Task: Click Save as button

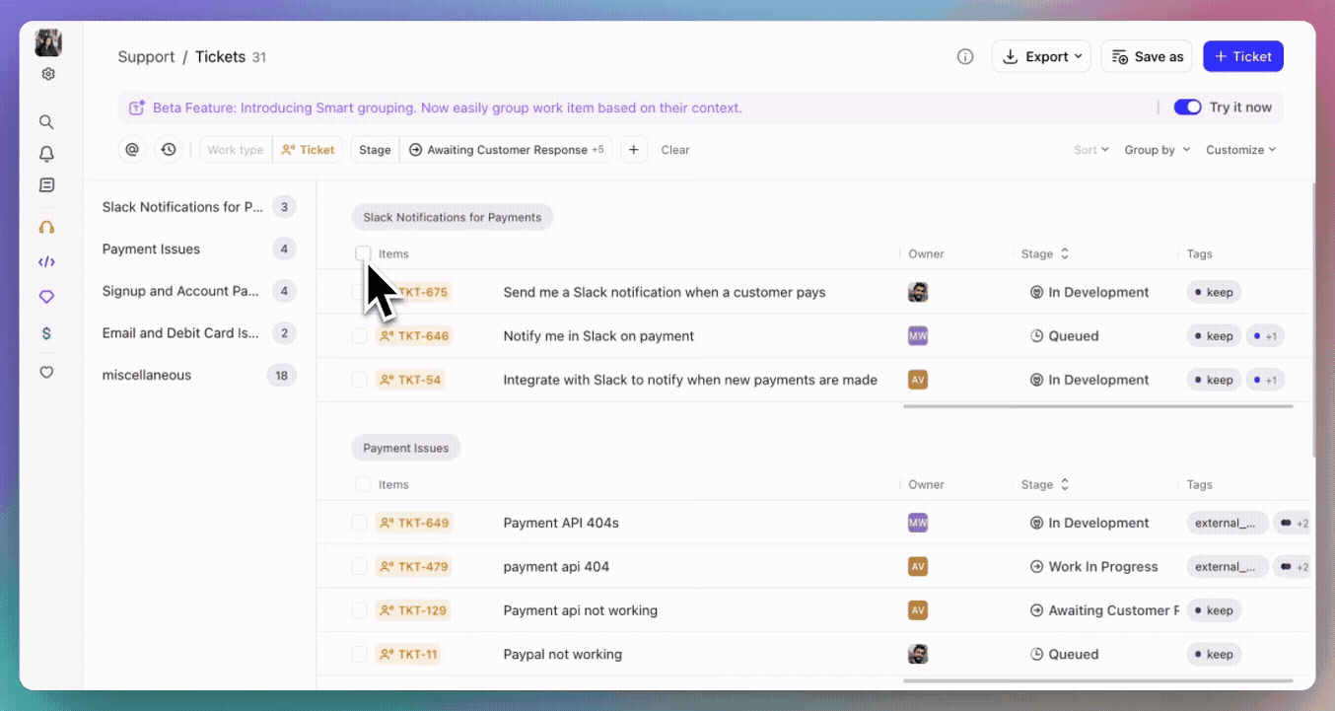Action: [1147, 57]
